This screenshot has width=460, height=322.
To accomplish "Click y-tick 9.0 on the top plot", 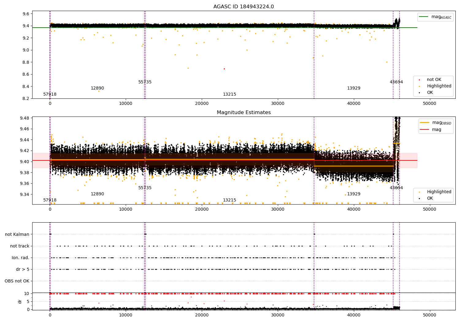I will coord(26,50).
